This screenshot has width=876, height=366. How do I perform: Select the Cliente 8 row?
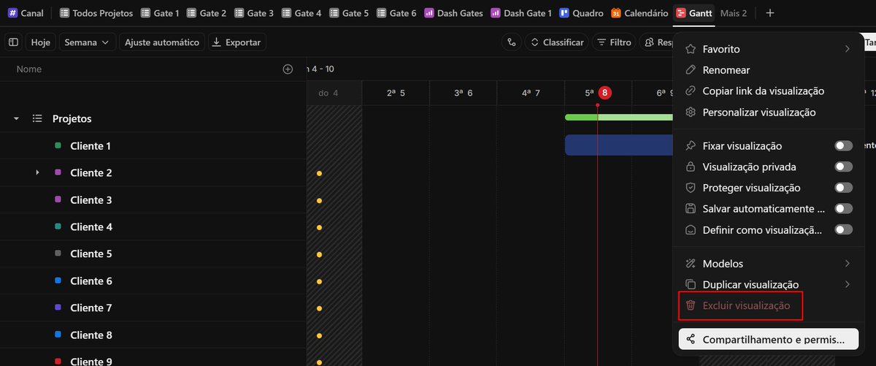tap(153, 335)
